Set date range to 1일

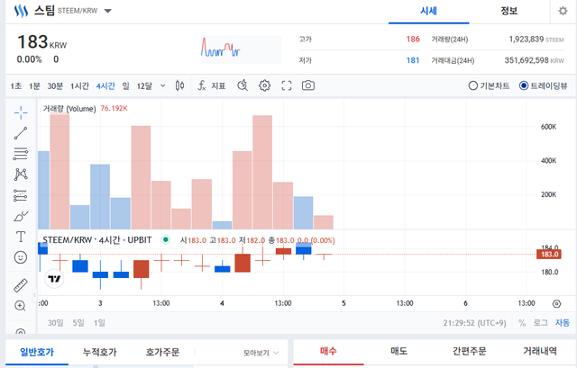(x=99, y=323)
